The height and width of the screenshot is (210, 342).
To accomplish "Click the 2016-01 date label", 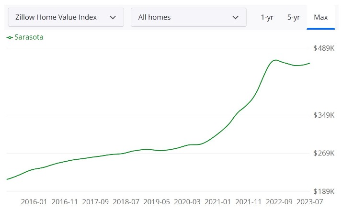I will pyautogui.click(x=34, y=202).
